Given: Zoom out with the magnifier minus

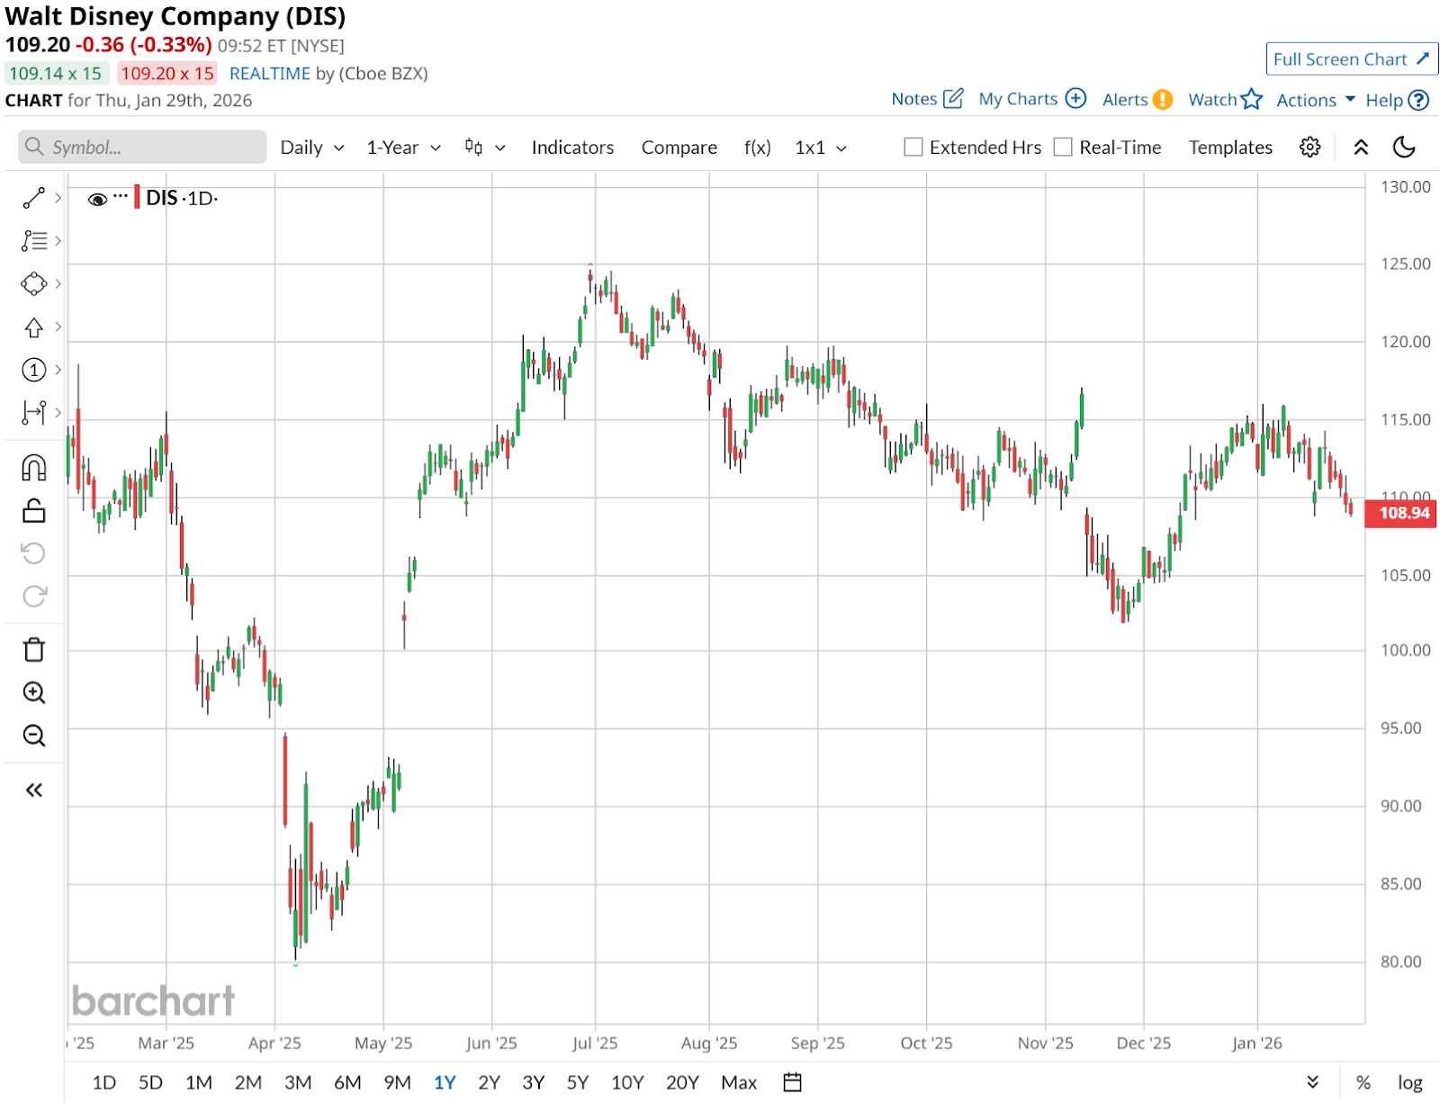Looking at the screenshot, I should point(34,736).
